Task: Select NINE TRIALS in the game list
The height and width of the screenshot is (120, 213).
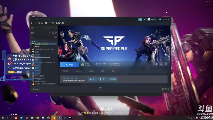Action: pos(43,49)
